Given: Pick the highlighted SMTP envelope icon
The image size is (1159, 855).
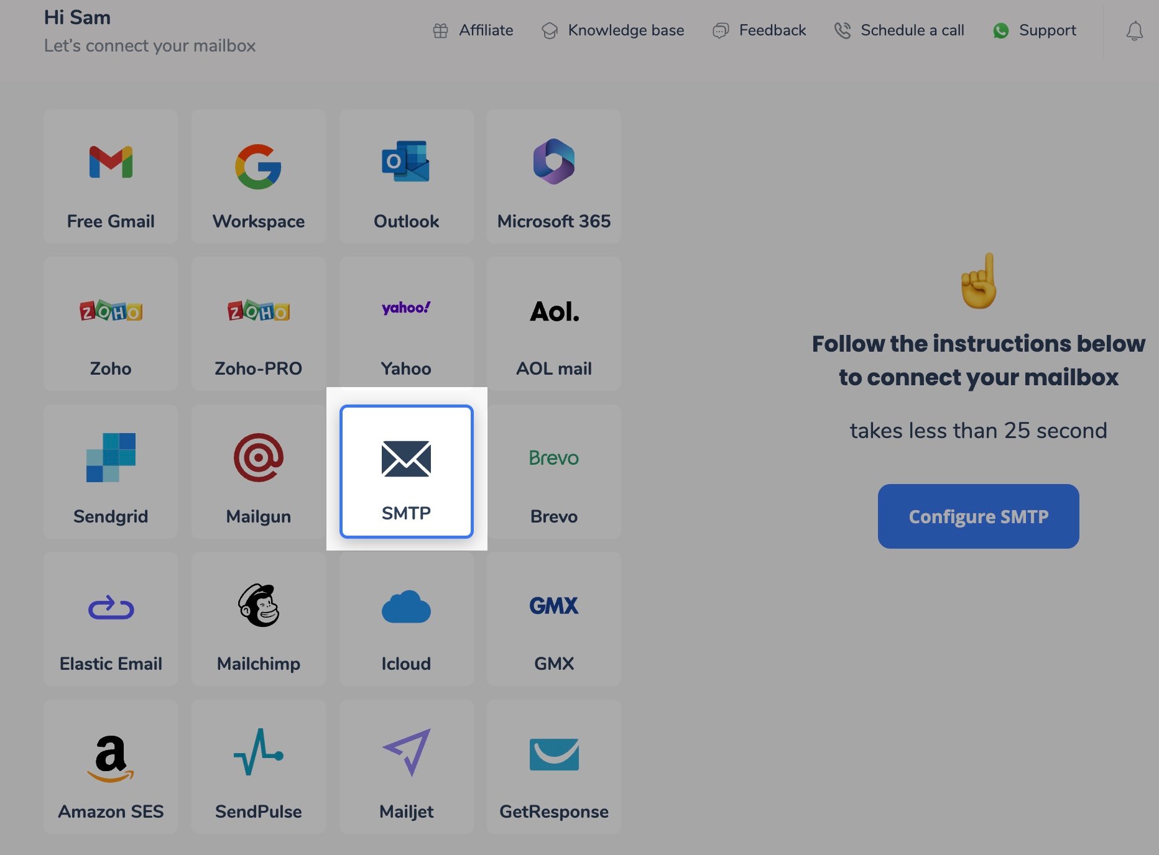Looking at the screenshot, I should (x=405, y=460).
